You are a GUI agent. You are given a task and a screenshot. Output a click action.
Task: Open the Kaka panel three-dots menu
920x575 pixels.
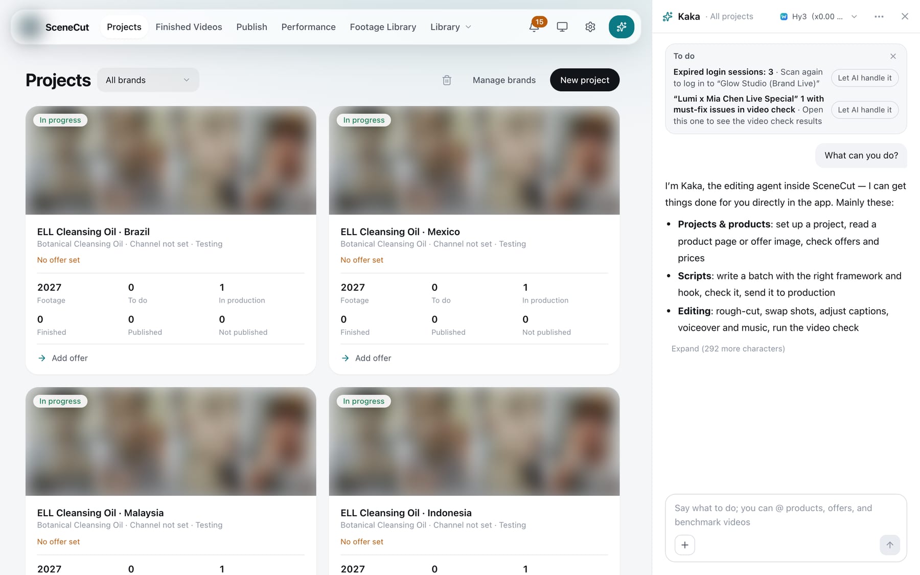tap(879, 16)
